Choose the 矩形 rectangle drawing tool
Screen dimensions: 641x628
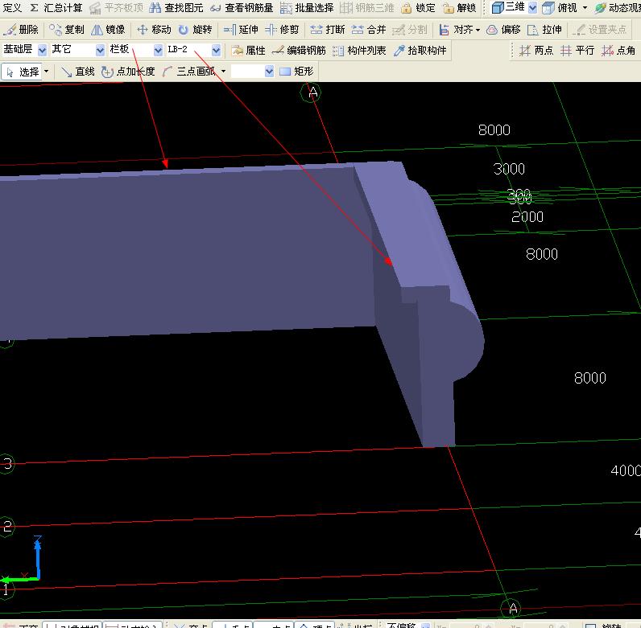point(297,72)
